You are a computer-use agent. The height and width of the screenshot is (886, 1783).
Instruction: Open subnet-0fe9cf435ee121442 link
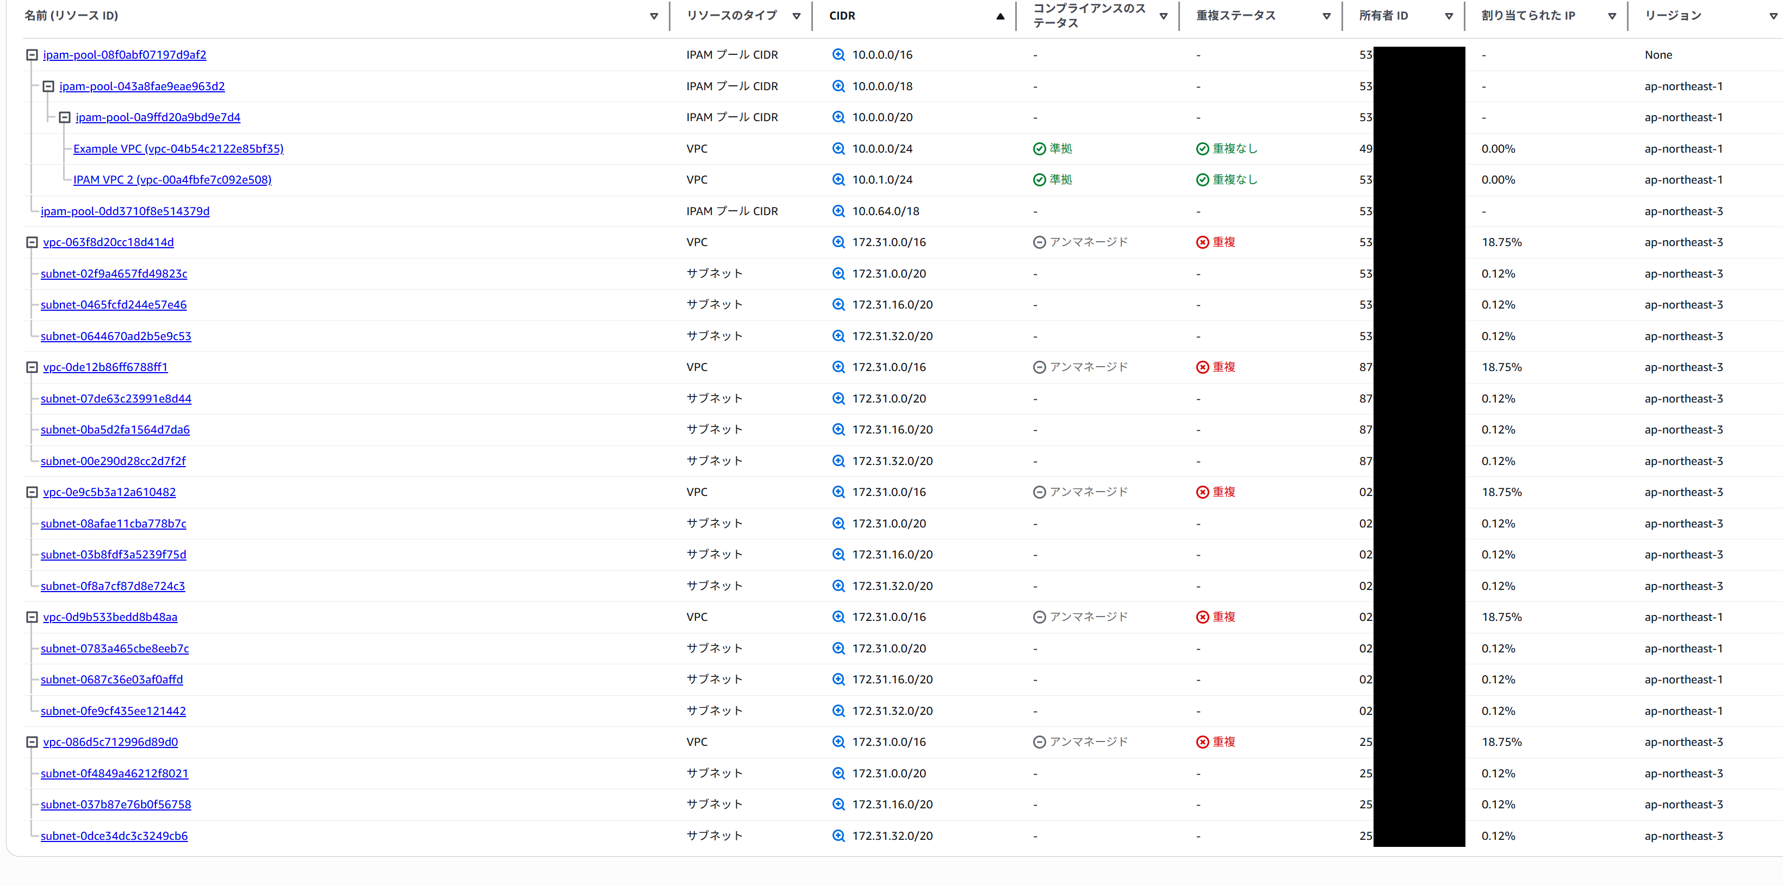[x=114, y=711]
